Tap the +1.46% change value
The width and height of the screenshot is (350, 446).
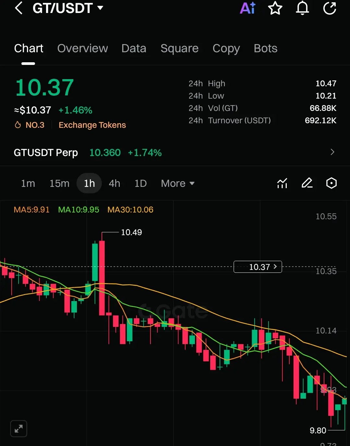pos(75,110)
